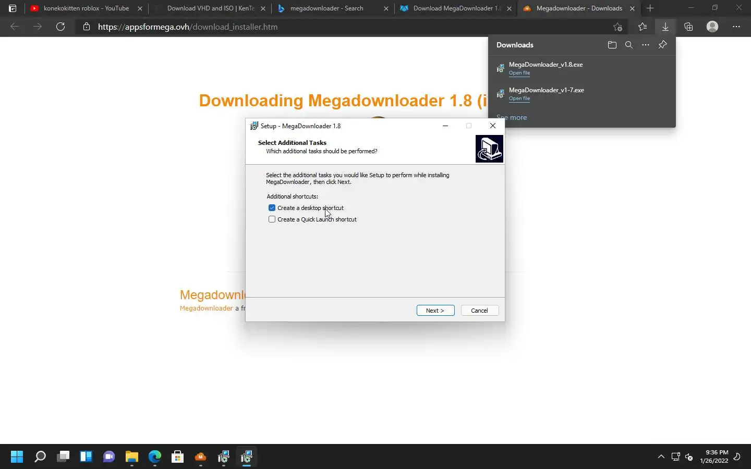Open the Favorites toolbar icon

[x=643, y=27]
